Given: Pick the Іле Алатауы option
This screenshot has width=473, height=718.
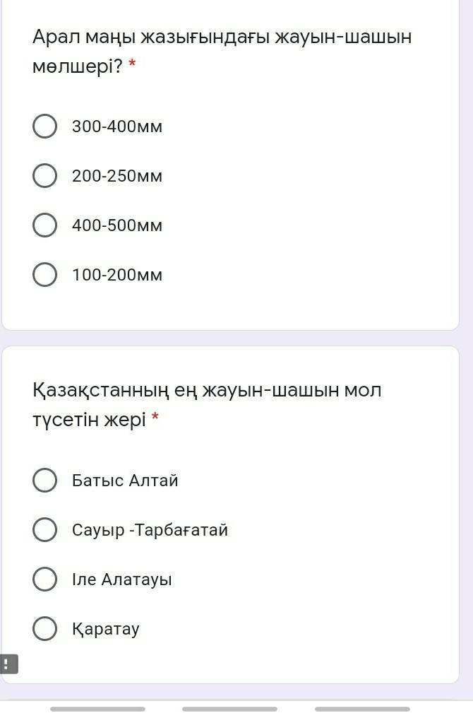Looking at the screenshot, I should click(45, 579).
